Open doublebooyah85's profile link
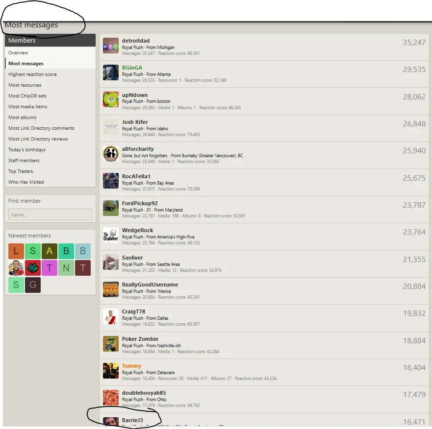 point(144,393)
